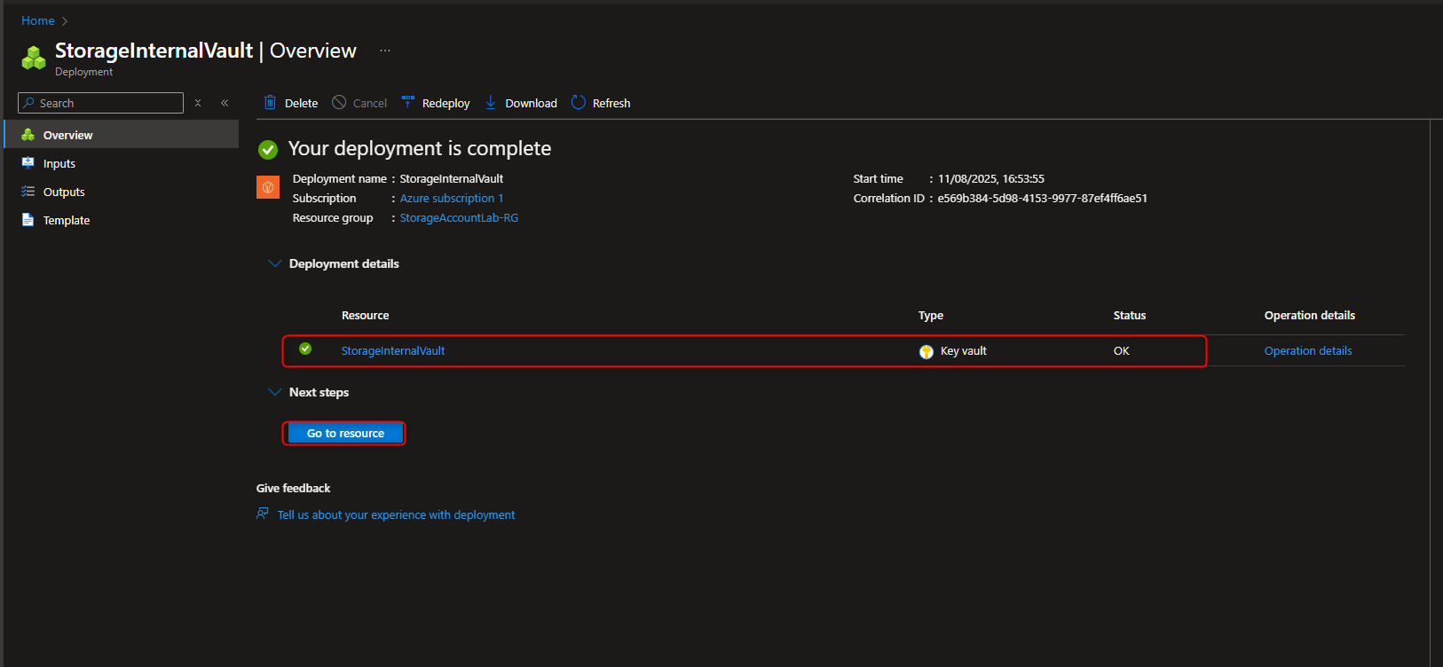The image size is (1443, 667).
Task: Click the Type column header
Action: 931,316
